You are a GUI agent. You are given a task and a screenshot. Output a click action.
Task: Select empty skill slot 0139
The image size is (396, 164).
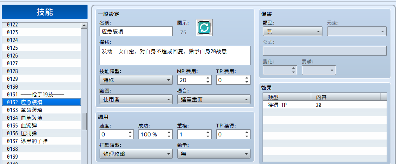pos(41,157)
